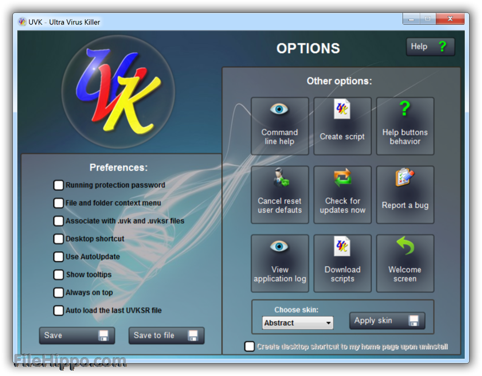
Task: Run Check for updates now
Action: click(343, 195)
